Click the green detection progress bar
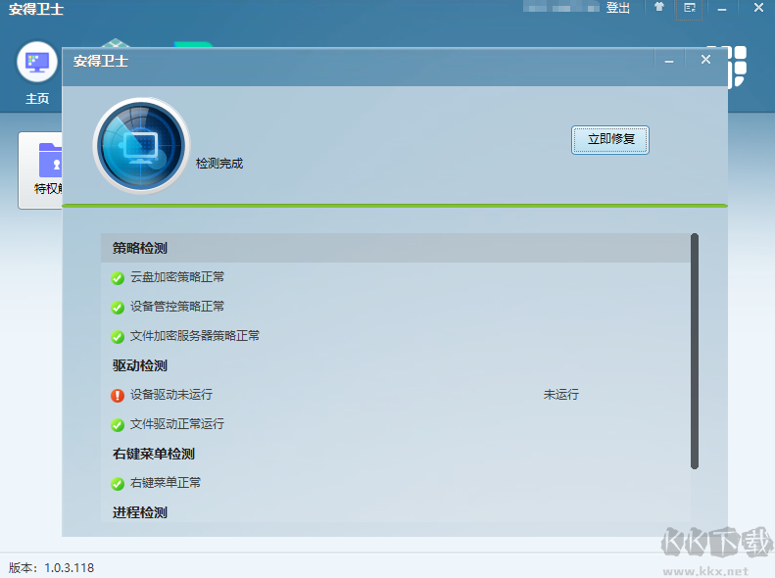775x578 pixels. coord(395,206)
